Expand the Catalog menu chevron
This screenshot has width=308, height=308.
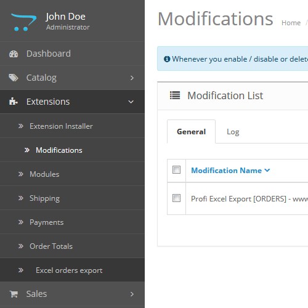pyautogui.click(x=132, y=78)
